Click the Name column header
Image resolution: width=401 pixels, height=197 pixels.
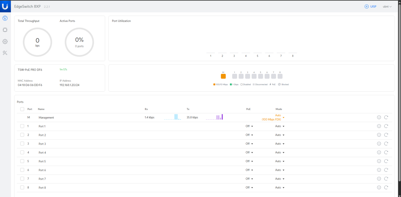(41, 109)
